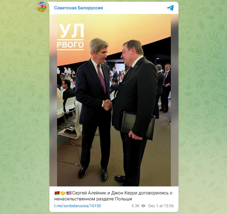Click the handshake emoji in caption
227x214 pixels.
click(x=63, y=193)
